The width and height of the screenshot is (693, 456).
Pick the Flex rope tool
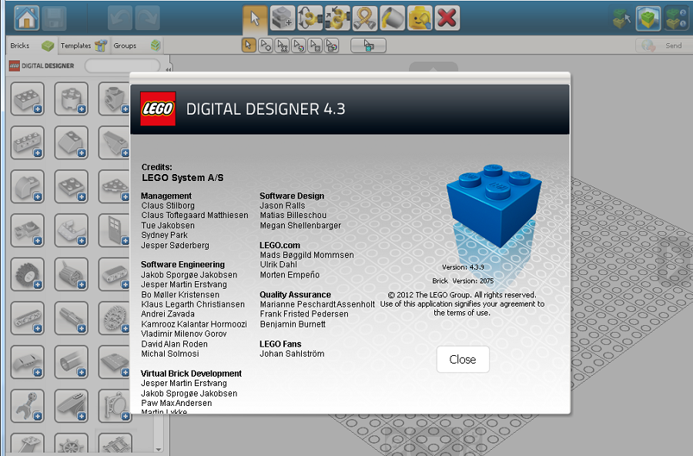pos(365,18)
